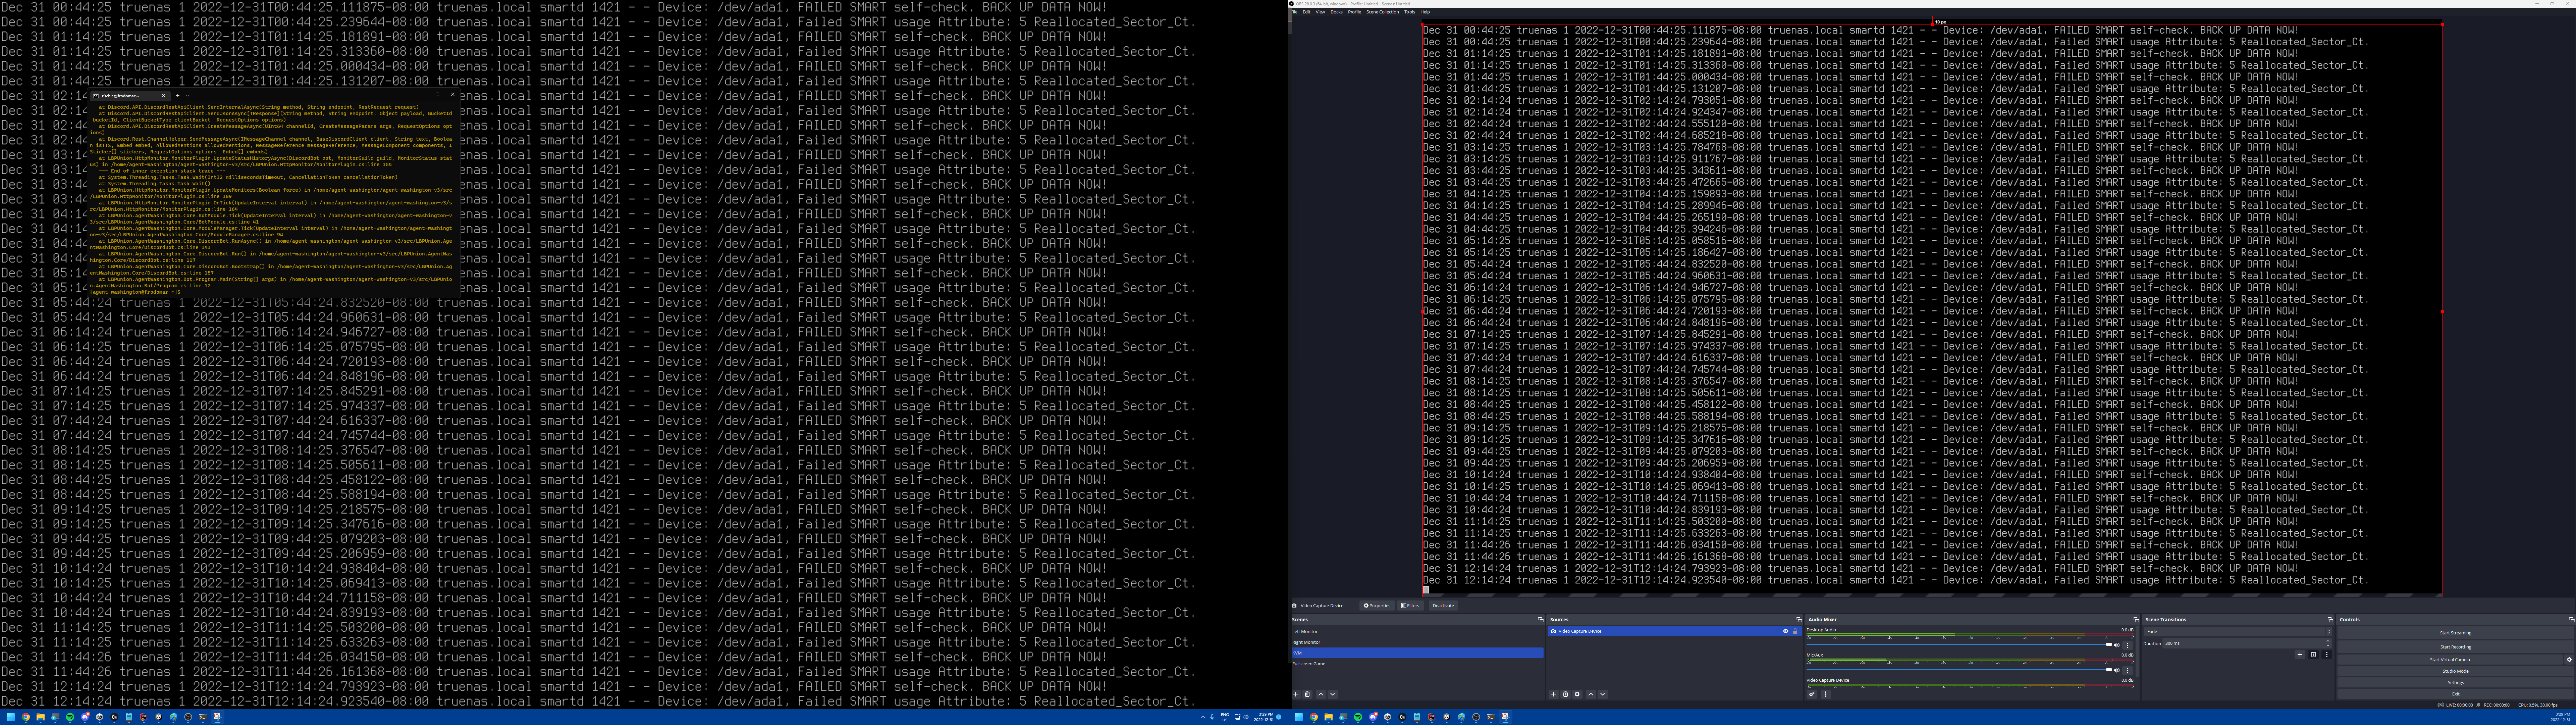This screenshot has height=725, width=2576.
Task: Adjust the Desktop Audio volume slider
Action: click(1959, 645)
